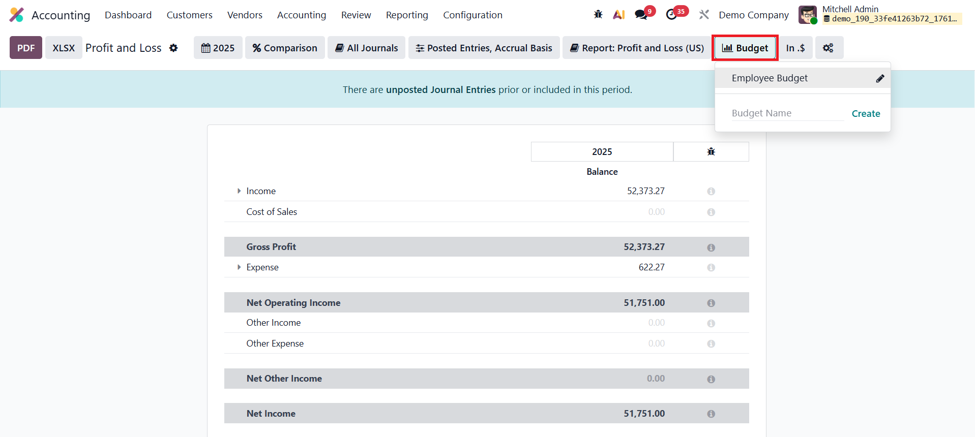The image size is (975, 437).
Task: Click Create budget link
Action: [x=866, y=114]
